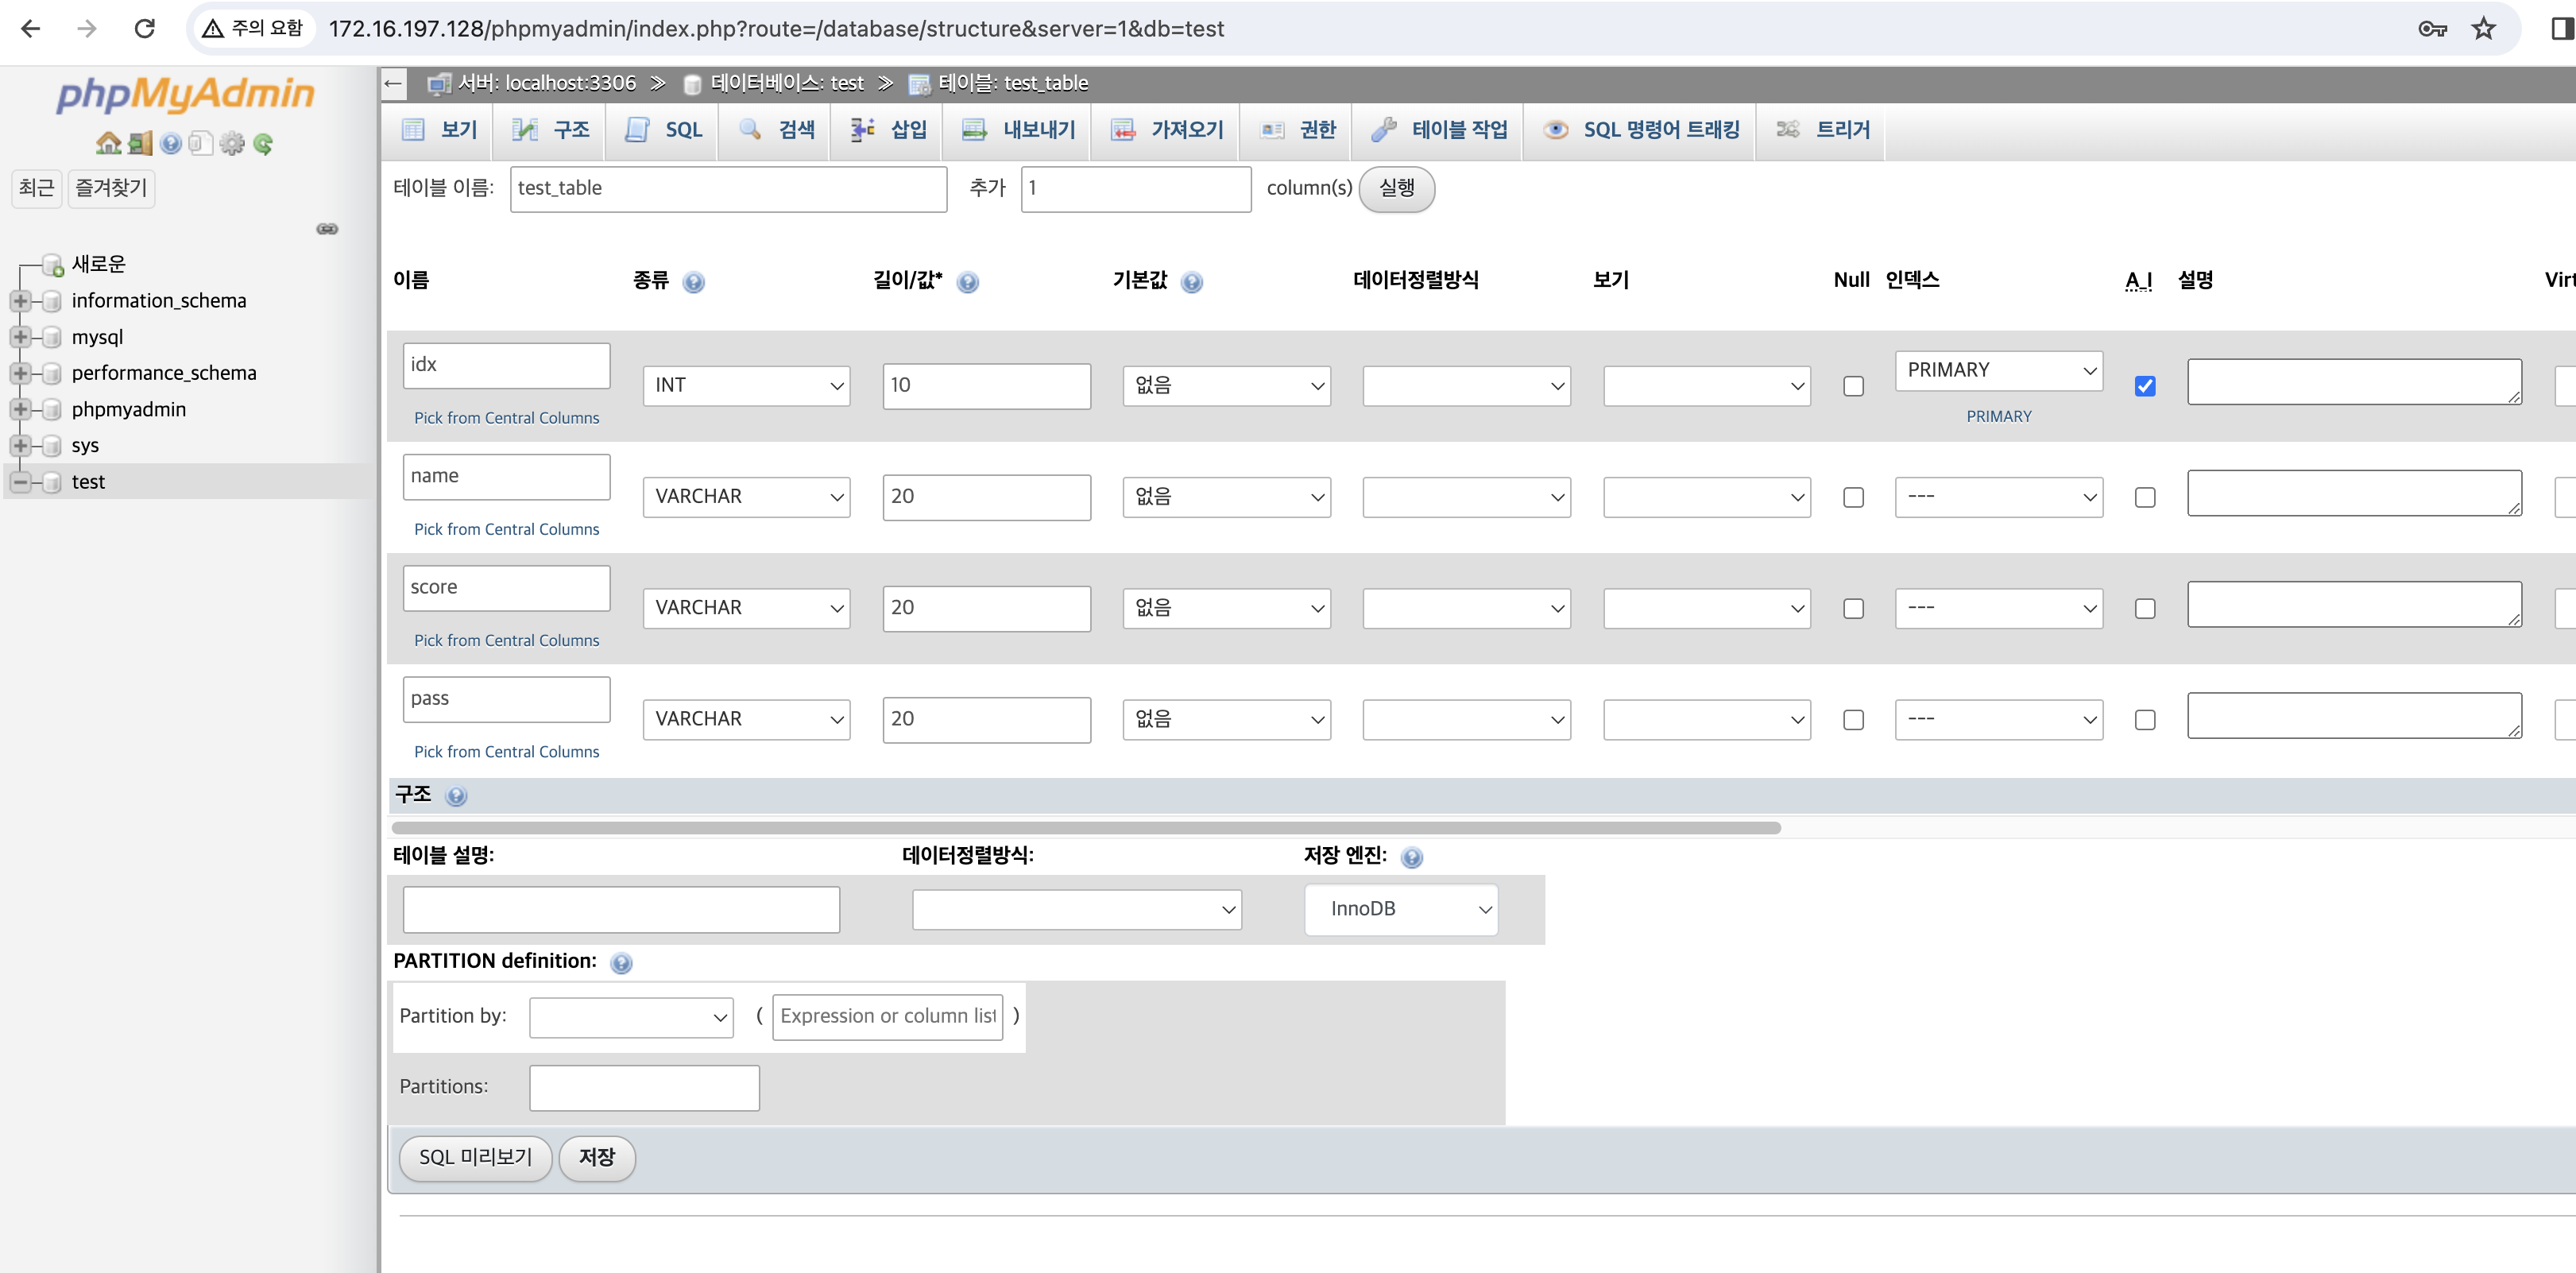Click the link chain icon in the sidebar
The width and height of the screenshot is (2576, 1273).
click(327, 229)
